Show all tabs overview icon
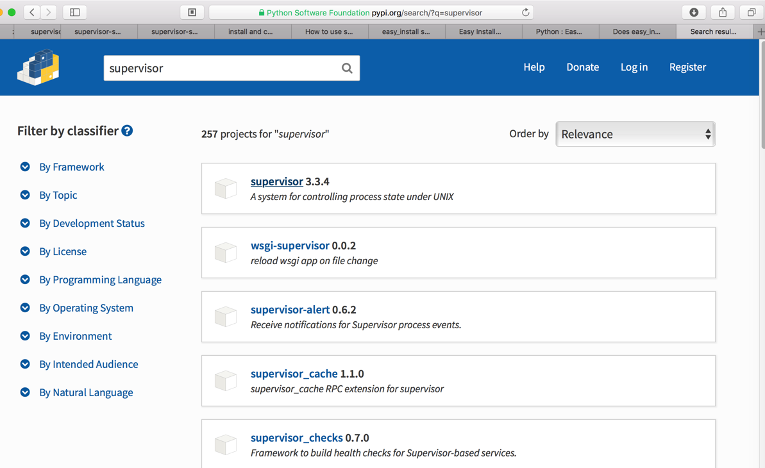This screenshot has height=468, width=765. click(752, 12)
